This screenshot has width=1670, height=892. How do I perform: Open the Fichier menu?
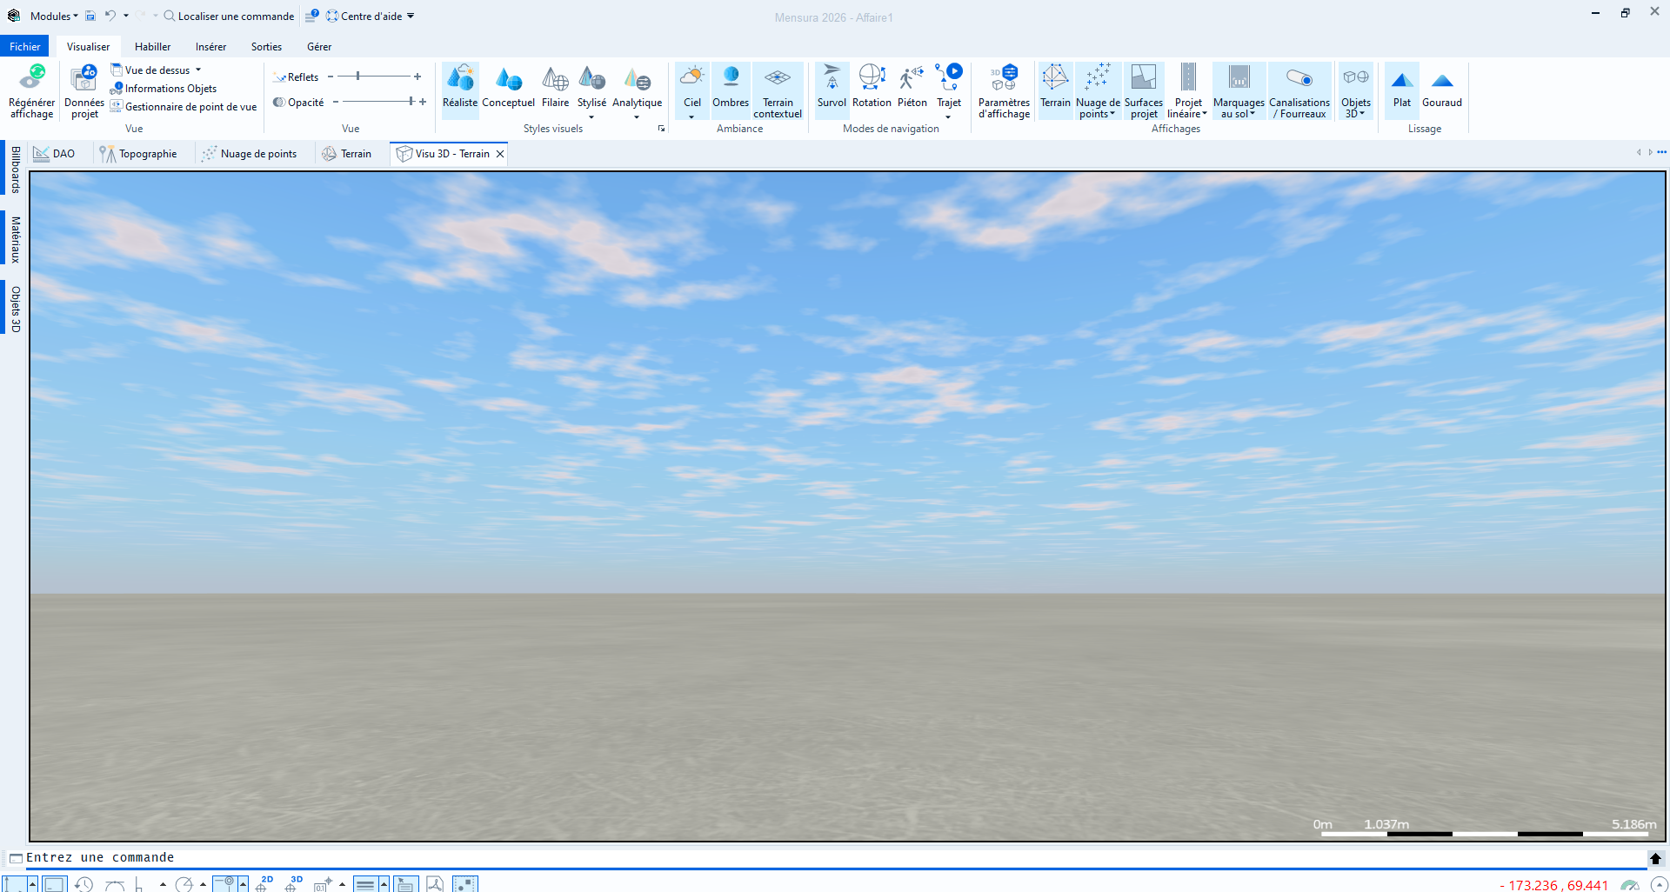[25, 46]
